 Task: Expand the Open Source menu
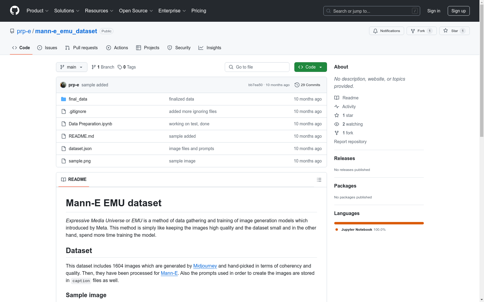(x=136, y=11)
